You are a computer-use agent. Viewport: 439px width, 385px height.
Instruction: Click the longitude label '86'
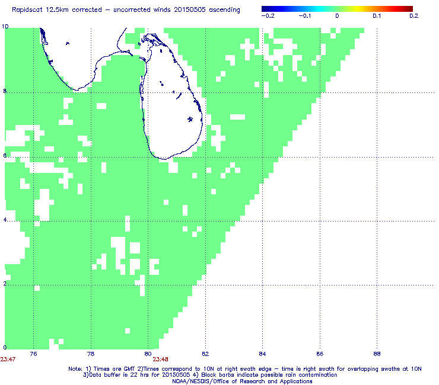(x=320, y=354)
